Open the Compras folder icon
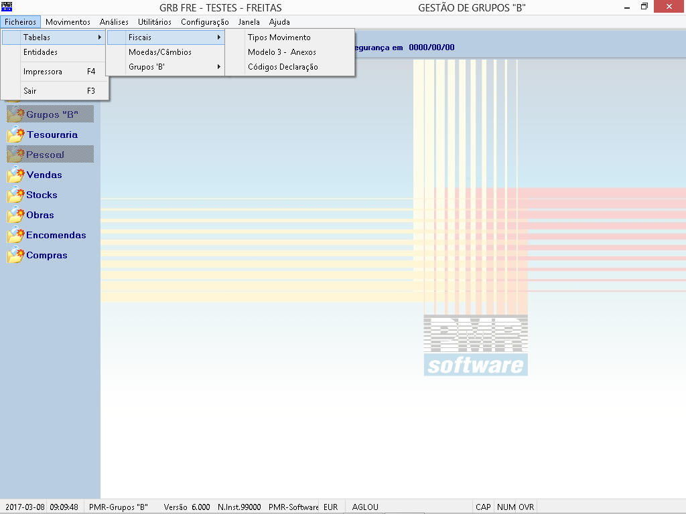This screenshot has width=686, height=514. [x=16, y=255]
